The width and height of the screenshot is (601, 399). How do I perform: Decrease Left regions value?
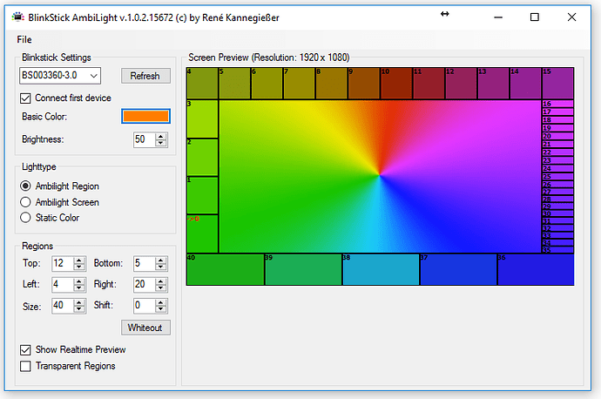click(x=79, y=287)
